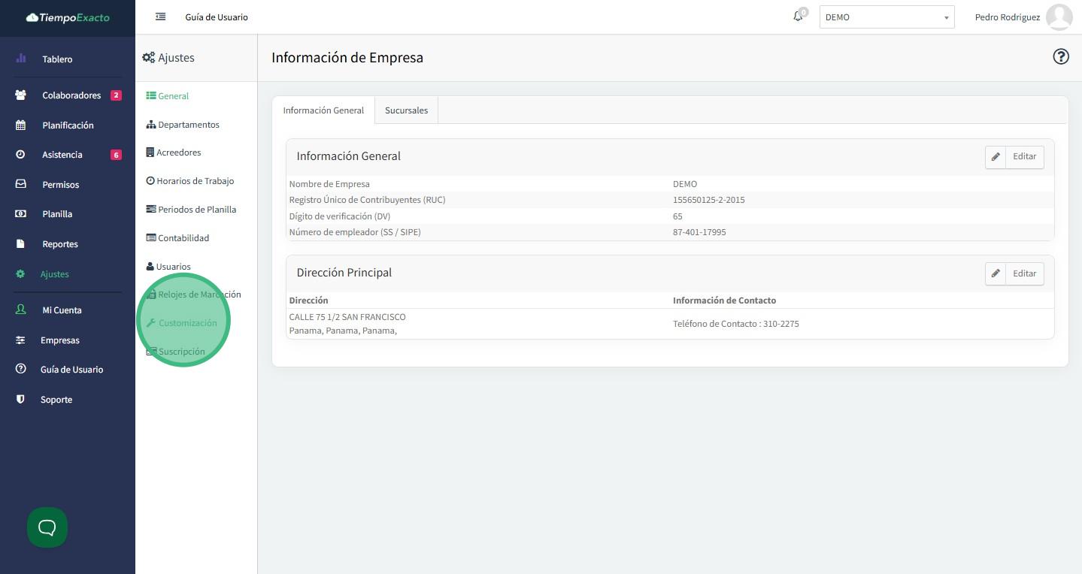Click the notification bell icon
This screenshot has height=574, width=1082.
(x=798, y=17)
